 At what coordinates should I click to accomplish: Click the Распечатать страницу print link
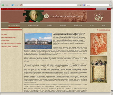(x=104, y=30)
